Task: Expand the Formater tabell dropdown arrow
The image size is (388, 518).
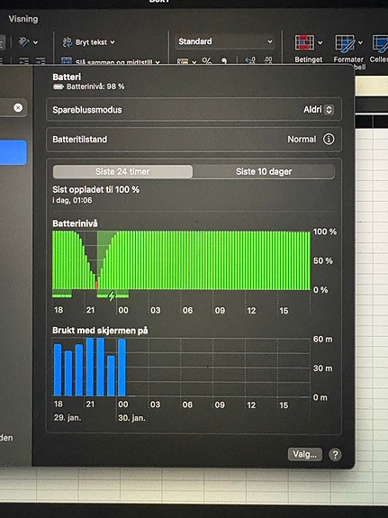Action: point(360,42)
